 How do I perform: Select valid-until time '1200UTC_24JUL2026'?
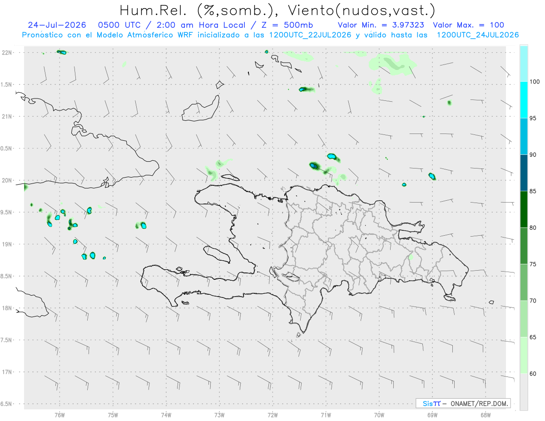click(478, 35)
